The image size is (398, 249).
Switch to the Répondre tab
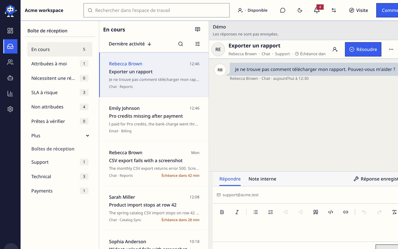tap(230, 179)
